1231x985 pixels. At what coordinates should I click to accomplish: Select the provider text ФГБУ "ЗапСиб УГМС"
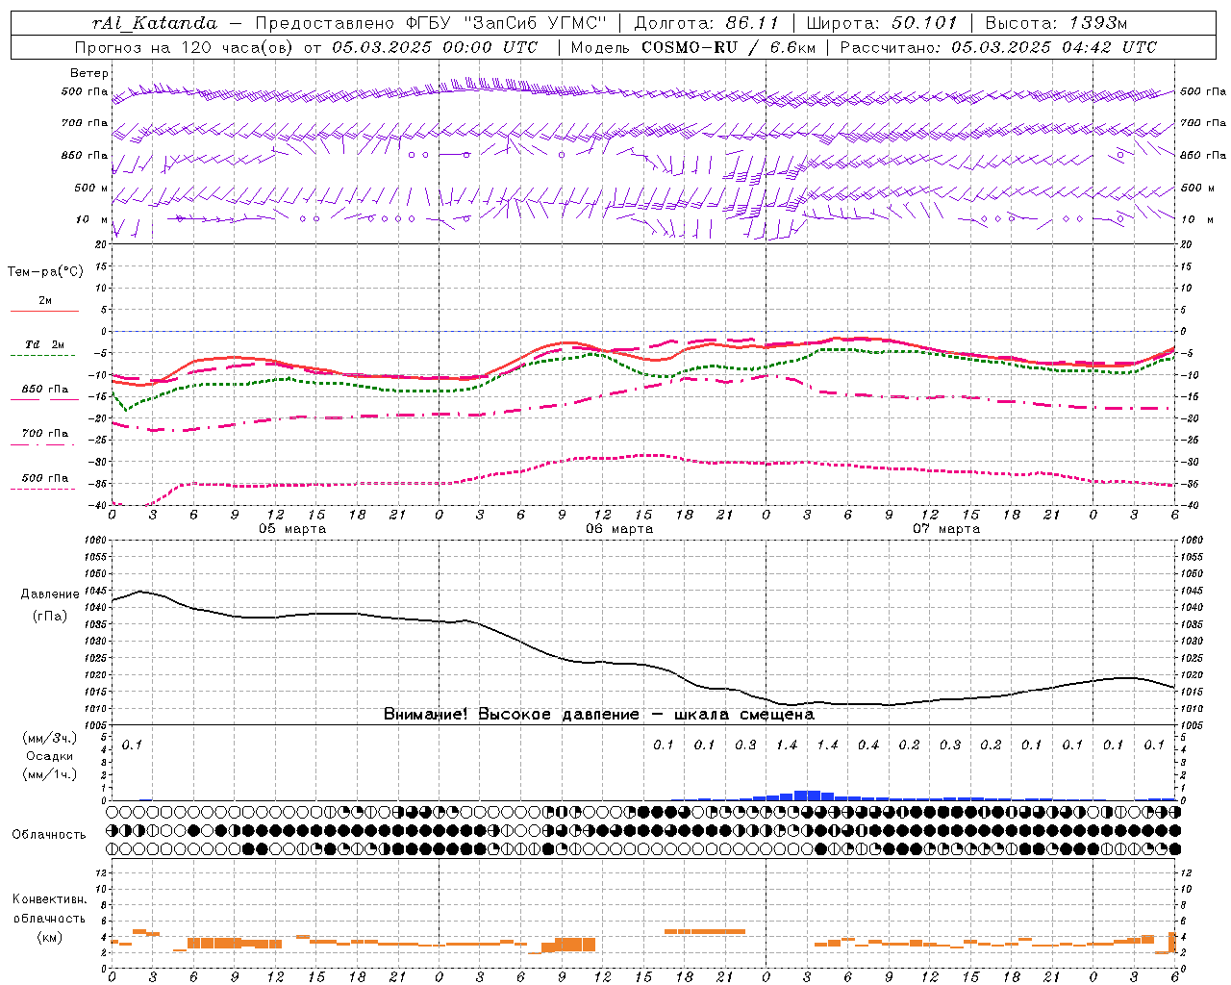[x=508, y=23]
